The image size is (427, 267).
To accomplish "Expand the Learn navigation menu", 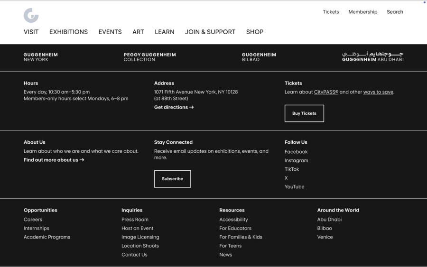I will point(164,32).
